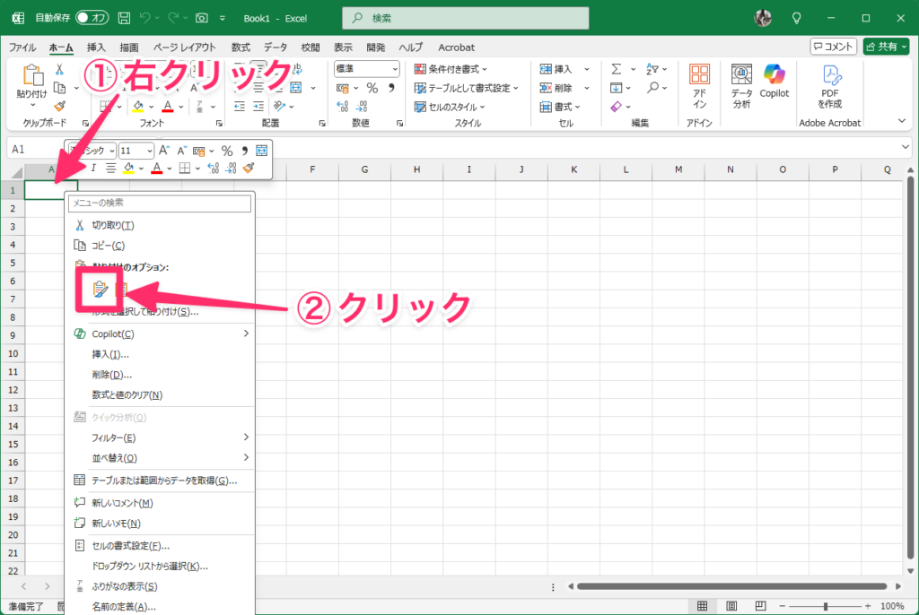
Task: Click the large 貼り付け paste icon in the ribbon
Action: point(32,76)
